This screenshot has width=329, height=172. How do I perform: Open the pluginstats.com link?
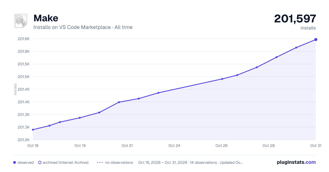click(x=296, y=162)
